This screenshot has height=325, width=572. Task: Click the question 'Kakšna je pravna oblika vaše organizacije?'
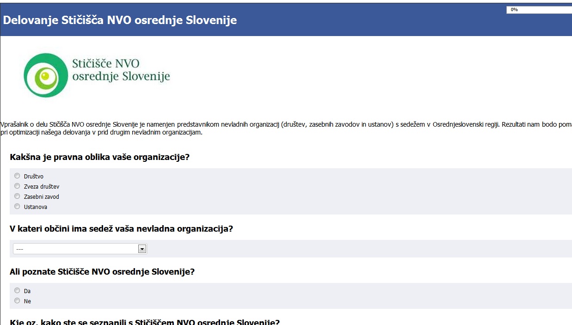(99, 157)
